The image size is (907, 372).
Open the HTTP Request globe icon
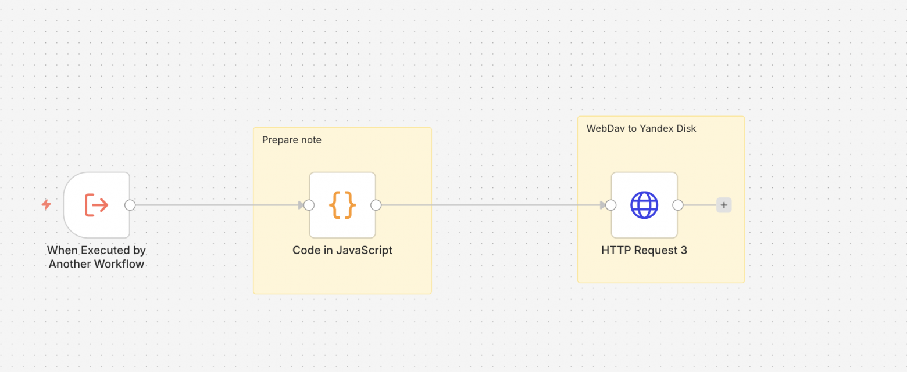coord(644,205)
